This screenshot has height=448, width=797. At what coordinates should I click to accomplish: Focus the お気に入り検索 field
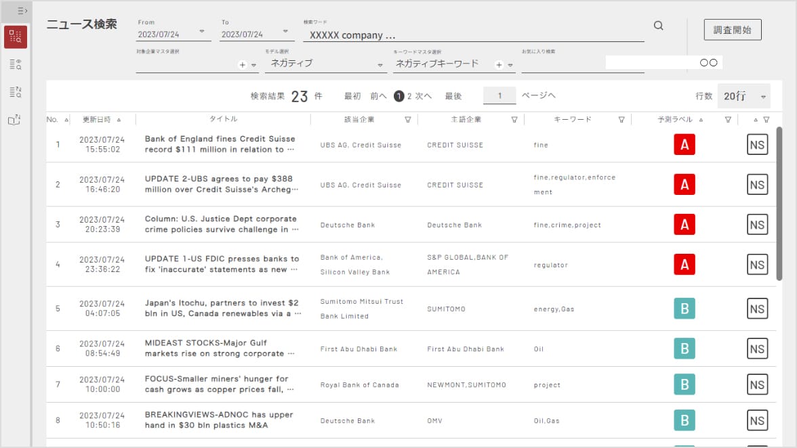point(583,64)
